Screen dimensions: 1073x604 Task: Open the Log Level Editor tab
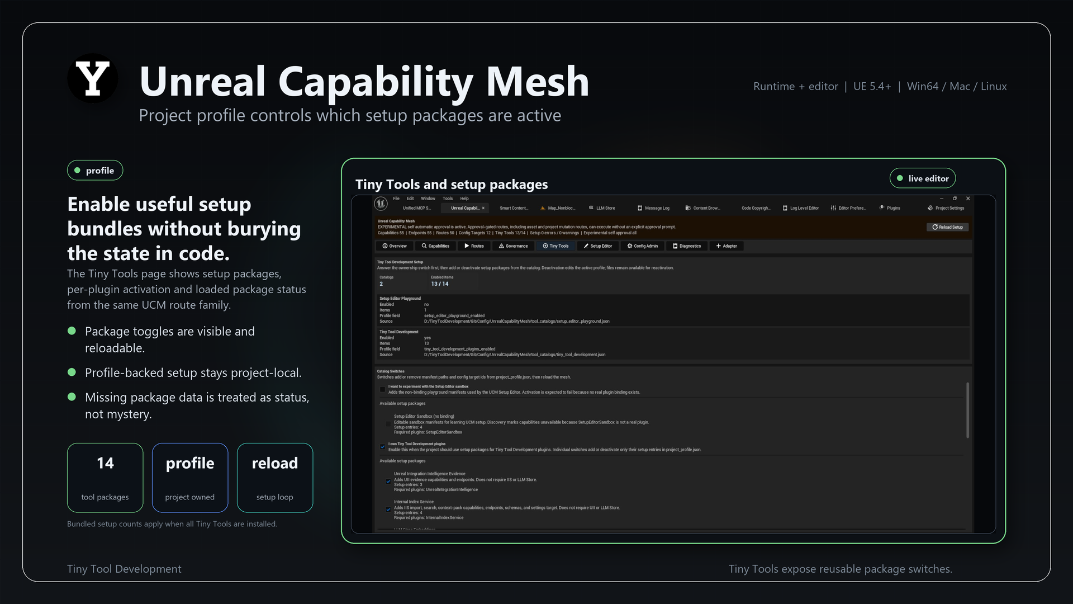[801, 208]
